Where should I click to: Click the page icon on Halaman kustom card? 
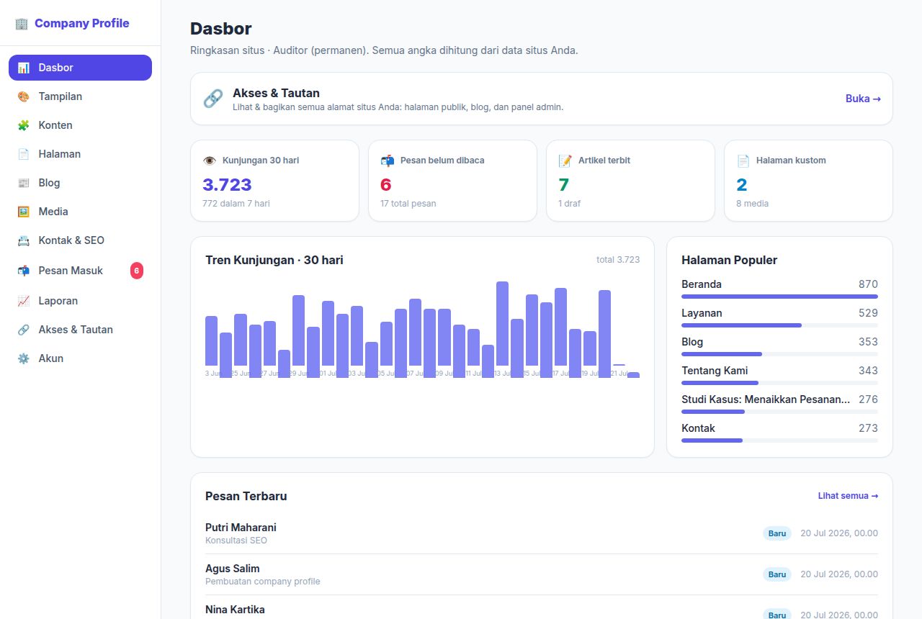click(x=743, y=161)
